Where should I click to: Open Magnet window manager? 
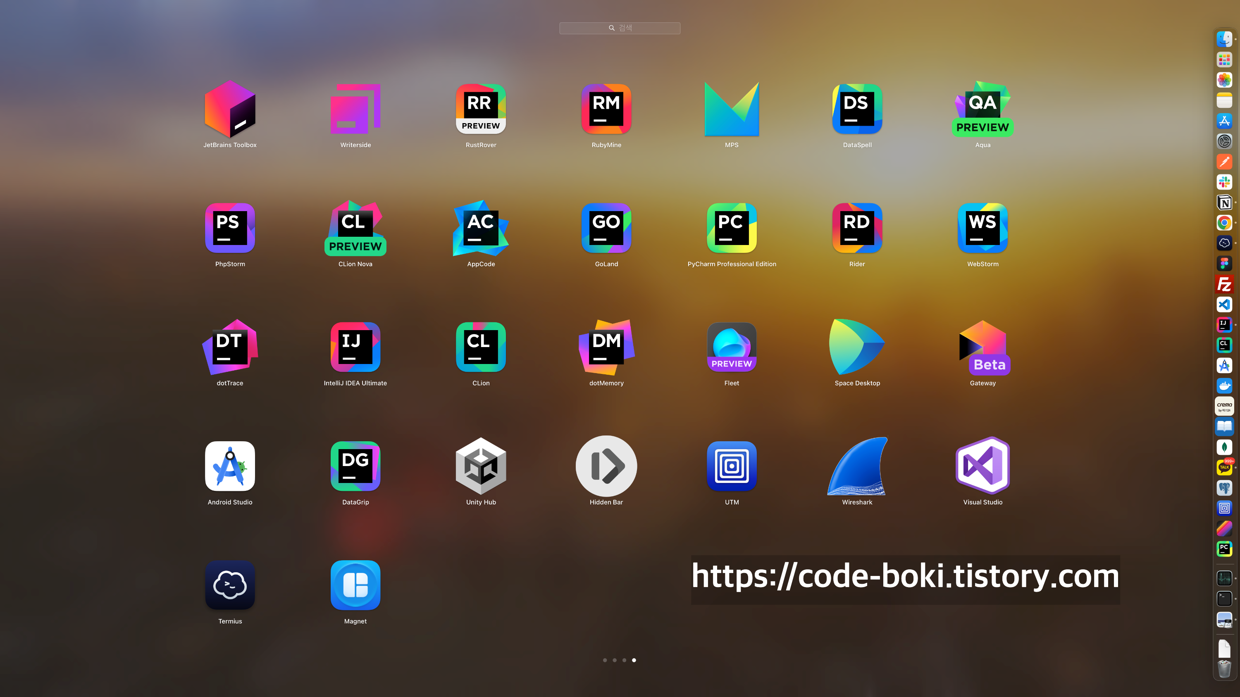[355, 585]
